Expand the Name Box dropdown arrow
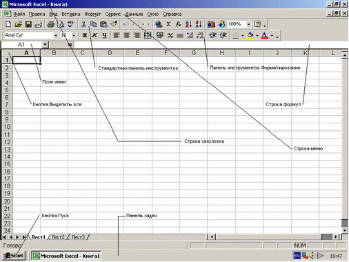The width and height of the screenshot is (349, 262). tap(45, 45)
